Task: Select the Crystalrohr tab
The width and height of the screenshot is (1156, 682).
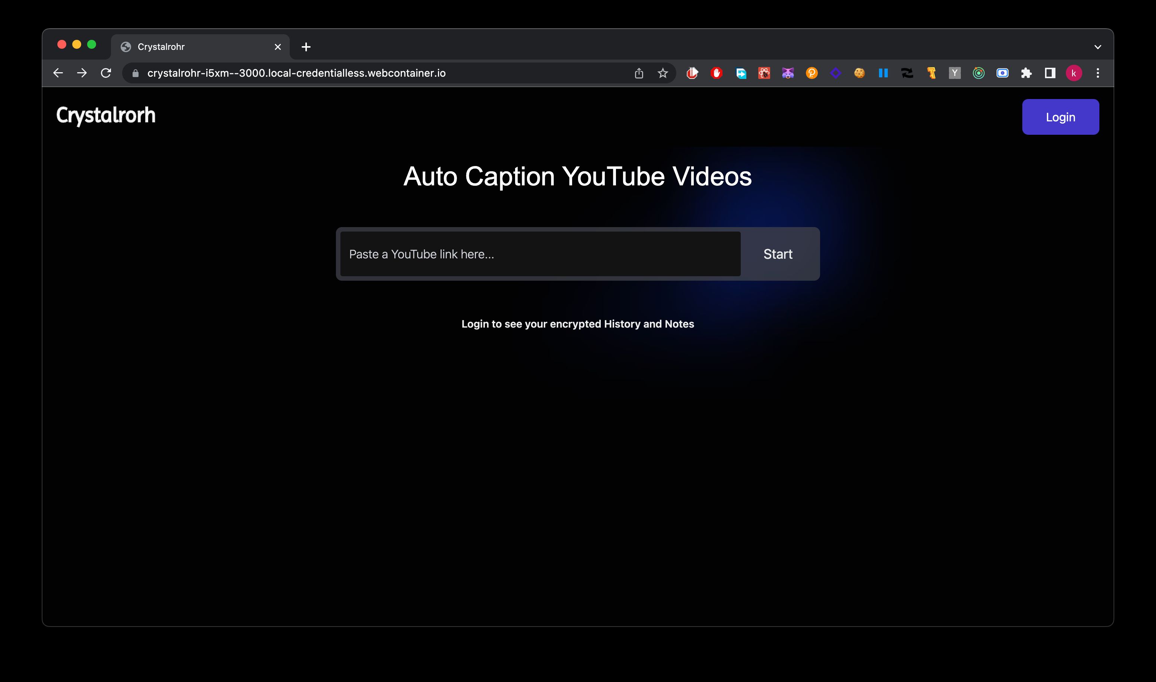Action: pos(200,47)
